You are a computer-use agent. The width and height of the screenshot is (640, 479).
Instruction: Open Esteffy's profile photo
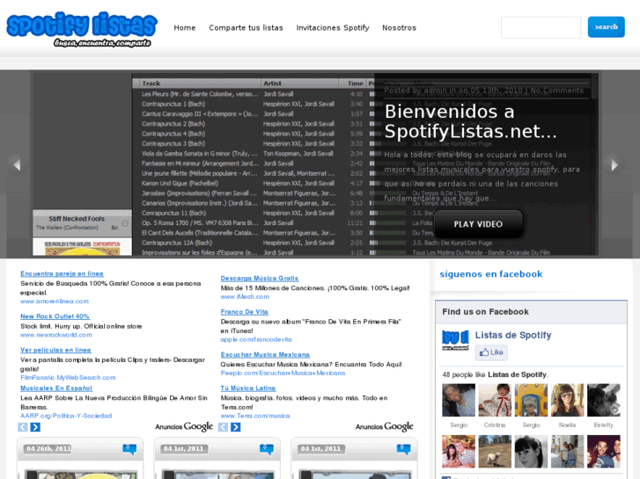(604, 400)
